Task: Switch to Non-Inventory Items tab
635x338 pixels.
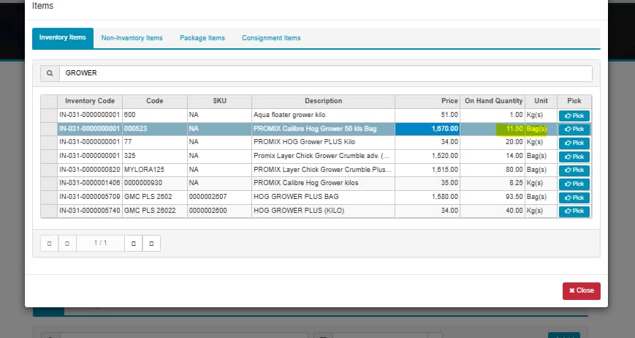Action: (132, 38)
